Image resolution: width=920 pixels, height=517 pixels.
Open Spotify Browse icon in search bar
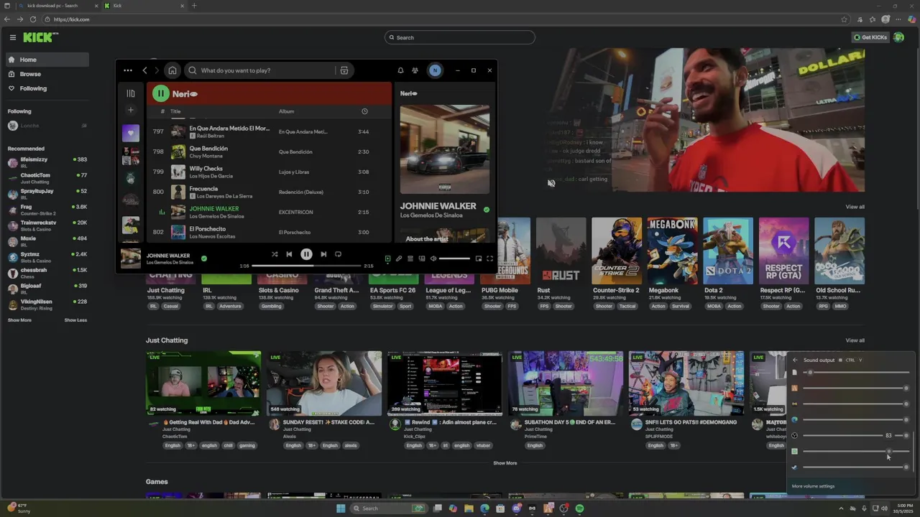point(344,70)
